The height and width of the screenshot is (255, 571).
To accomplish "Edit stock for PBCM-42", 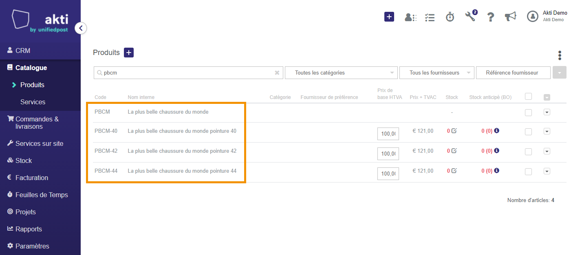I will pos(454,151).
